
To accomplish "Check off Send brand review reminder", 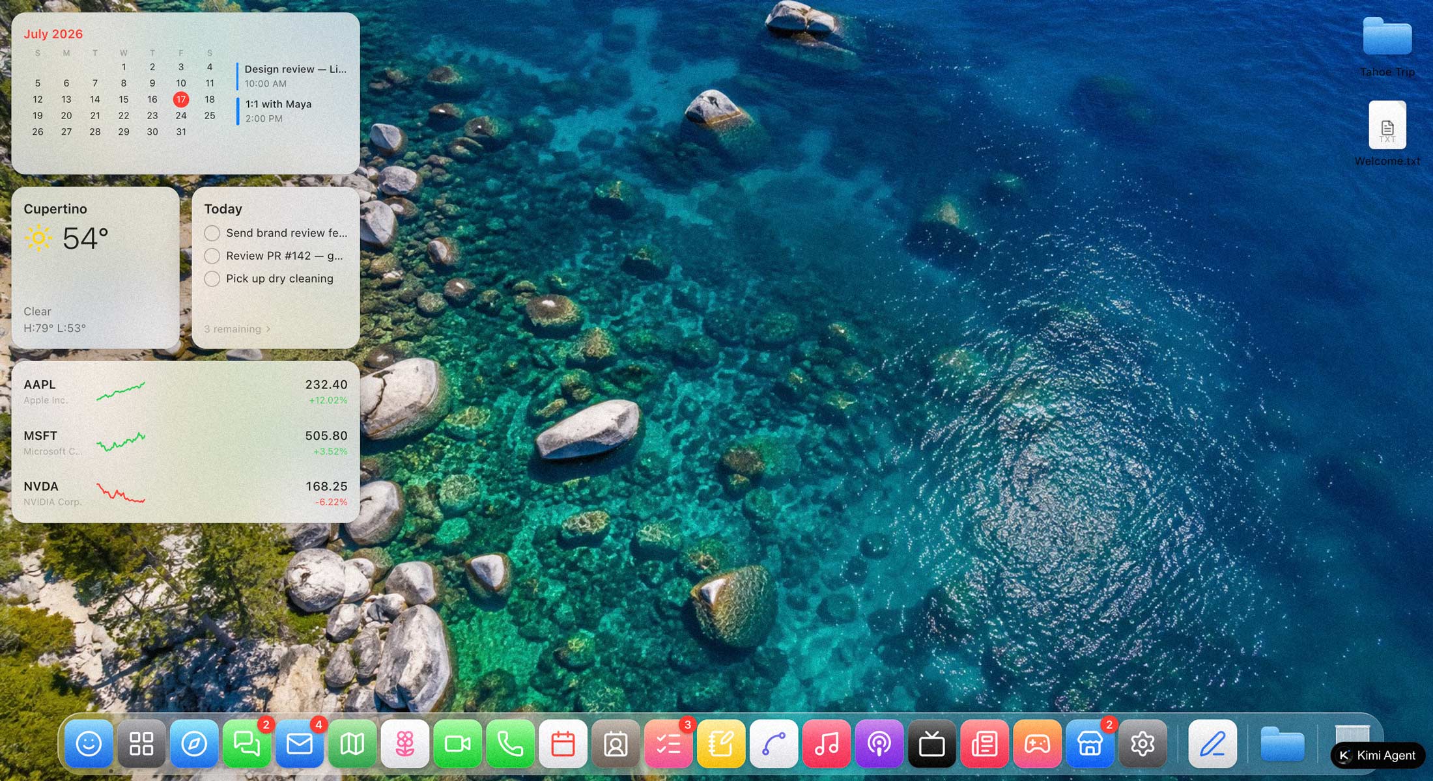I will click(x=212, y=233).
